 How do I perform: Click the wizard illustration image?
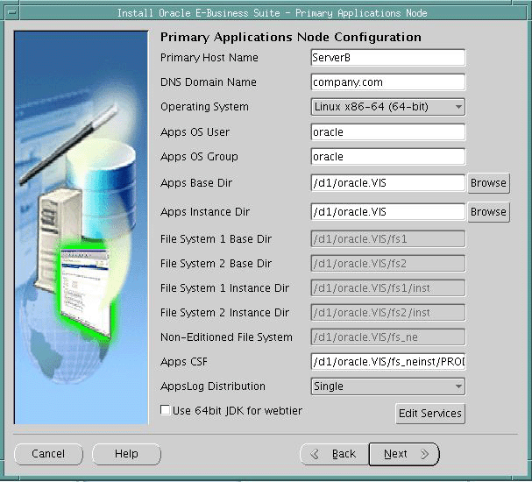coord(82,227)
